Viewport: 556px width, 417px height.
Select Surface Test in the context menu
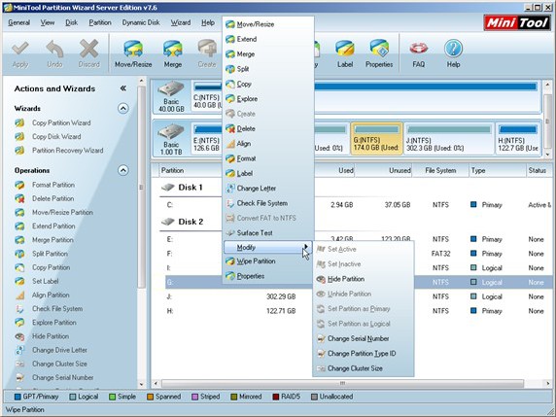pyautogui.click(x=268, y=233)
